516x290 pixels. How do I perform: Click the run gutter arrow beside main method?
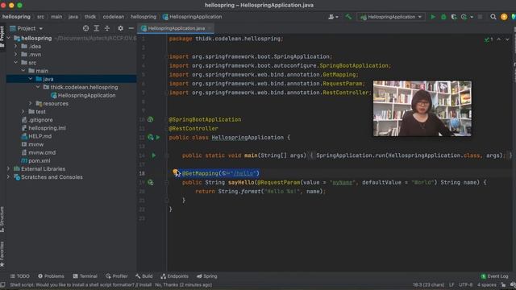tap(154, 155)
